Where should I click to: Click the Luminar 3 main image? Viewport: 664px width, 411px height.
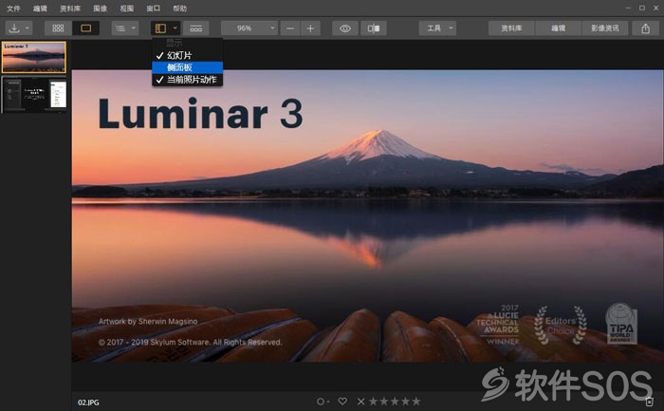click(368, 215)
